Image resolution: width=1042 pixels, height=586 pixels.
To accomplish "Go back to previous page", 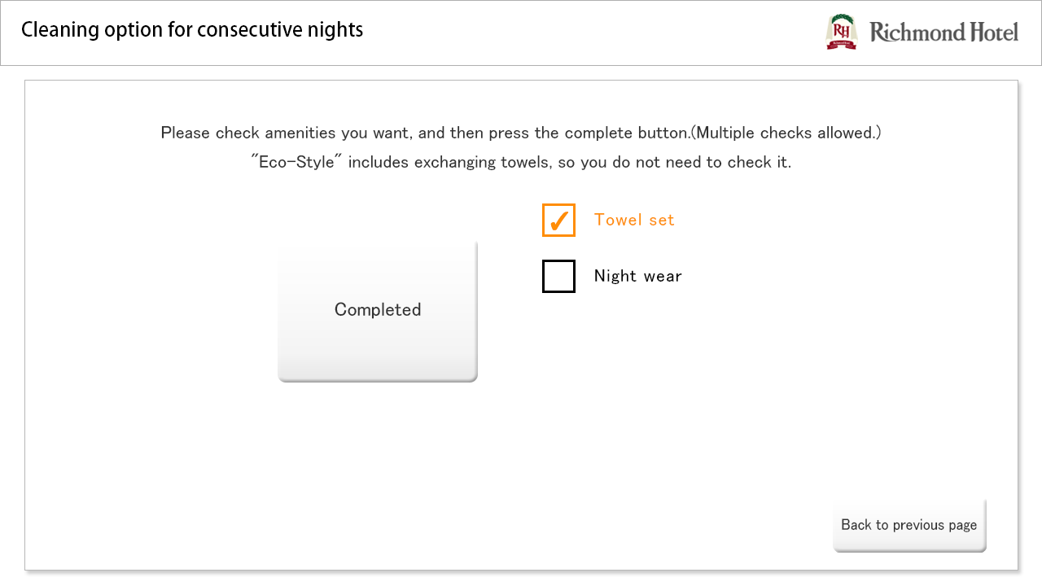I will click(908, 525).
